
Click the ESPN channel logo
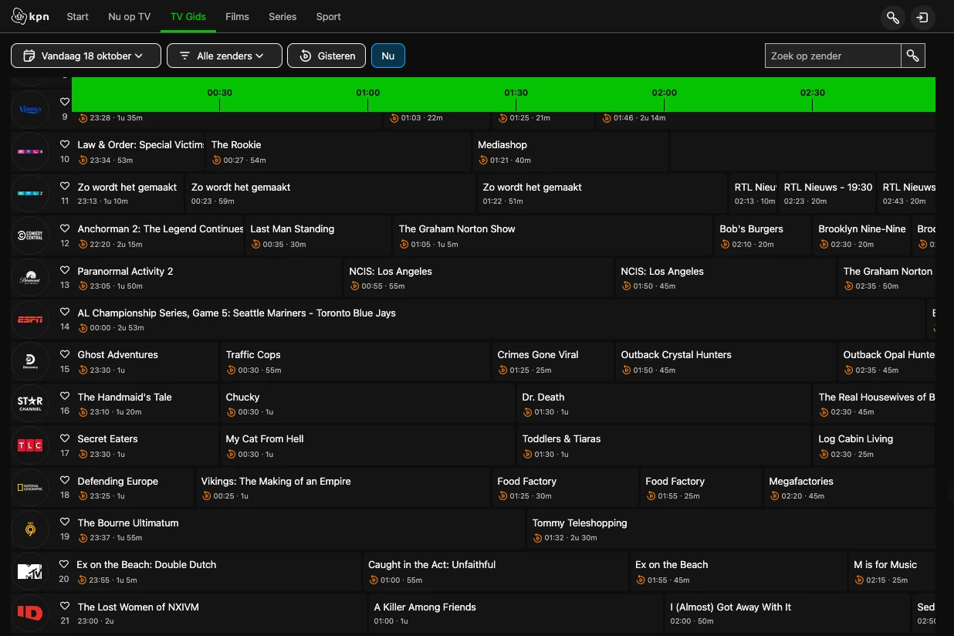coord(30,320)
